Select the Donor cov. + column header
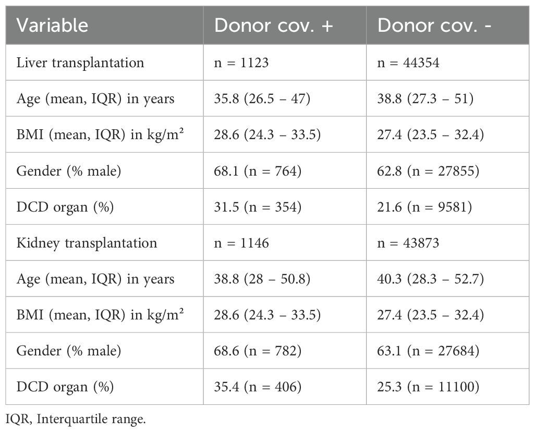The width and height of the screenshot is (535, 432). (x=273, y=26)
